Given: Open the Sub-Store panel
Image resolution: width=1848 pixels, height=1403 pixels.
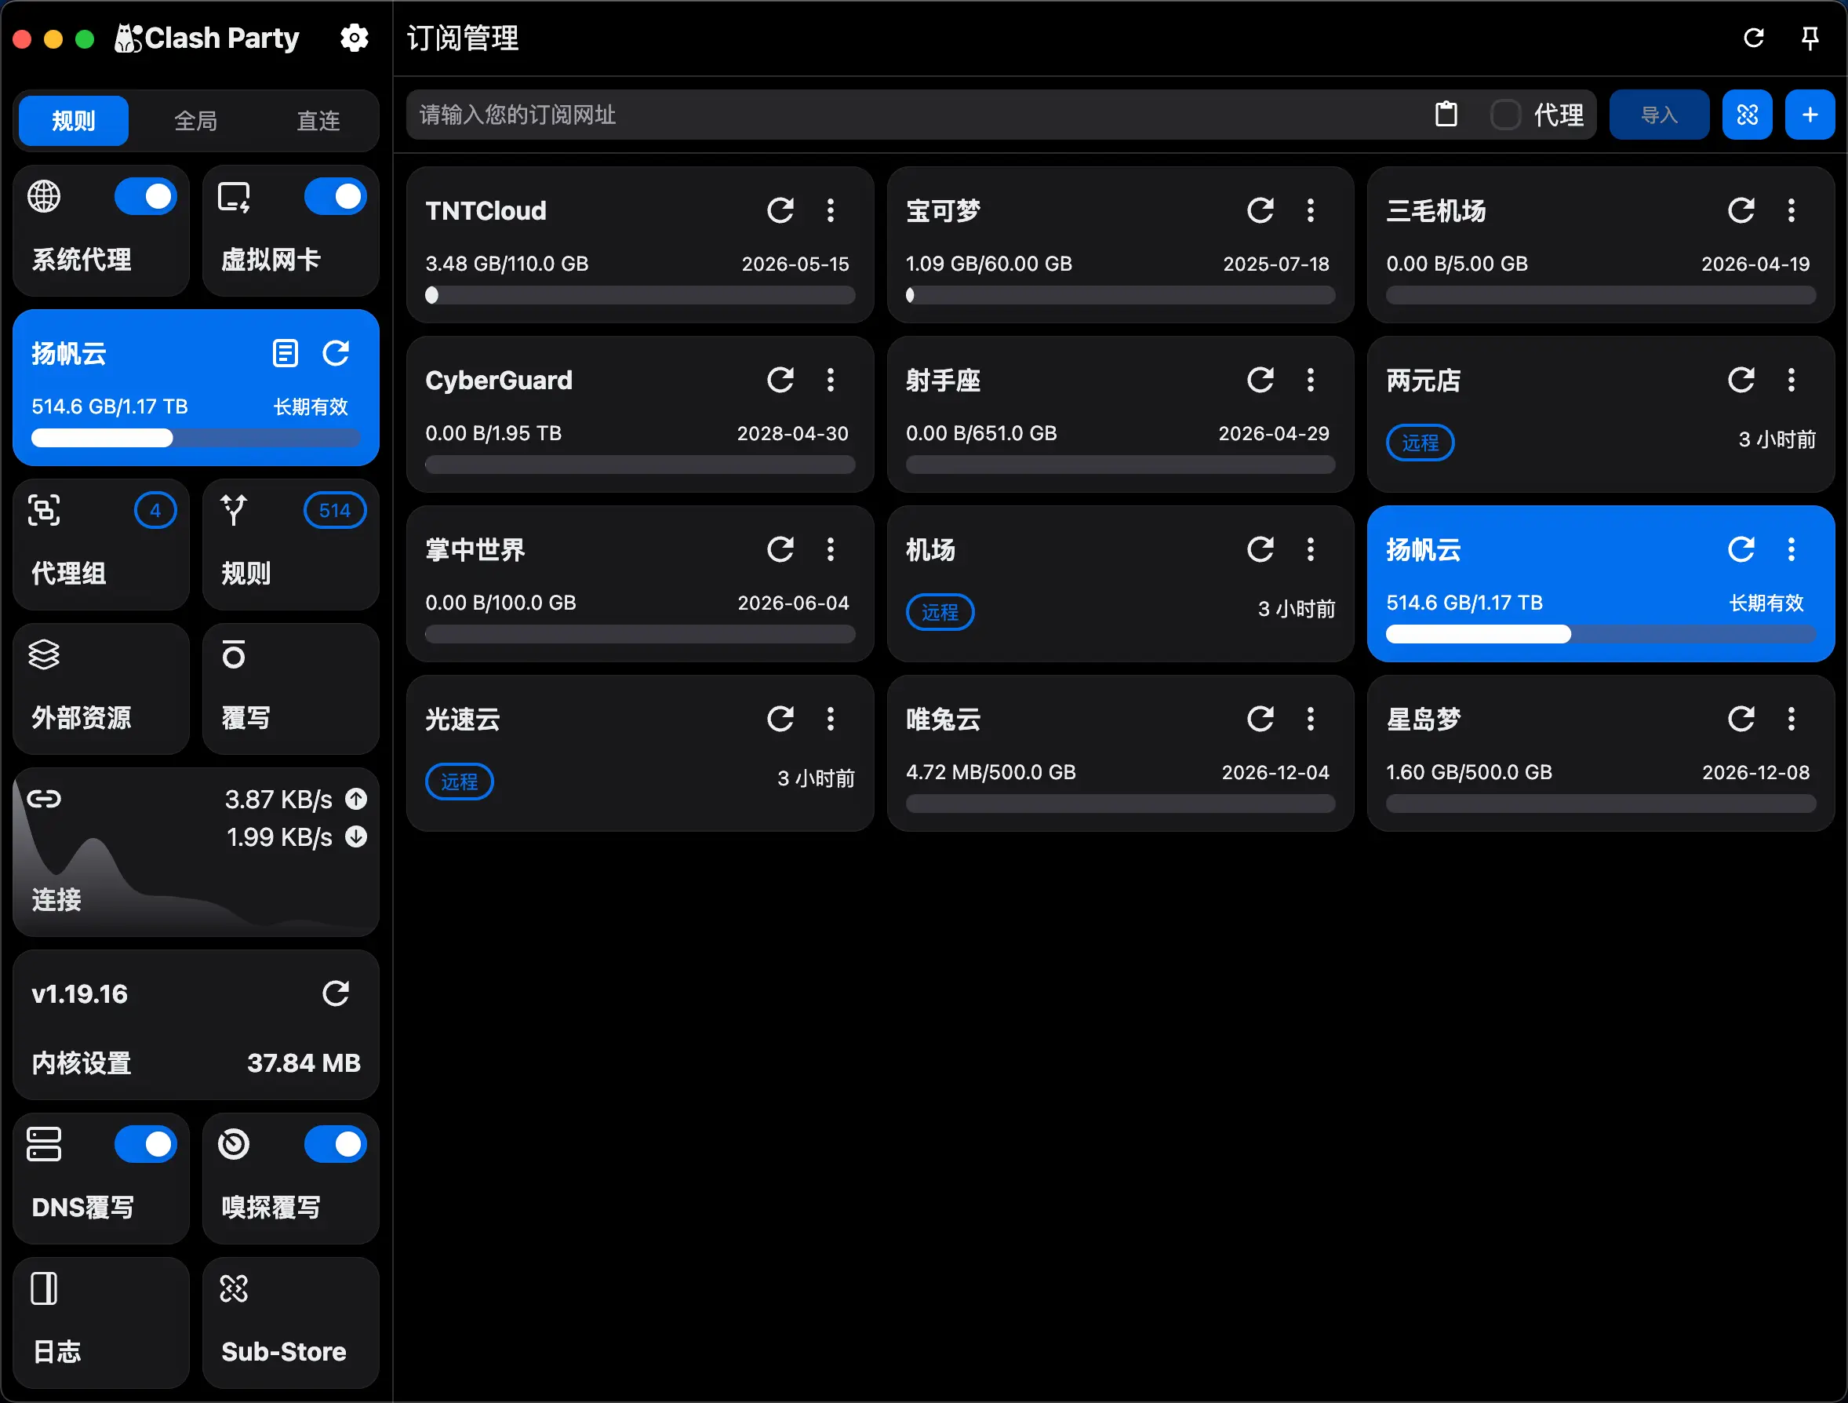Looking at the screenshot, I should tap(290, 1324).
